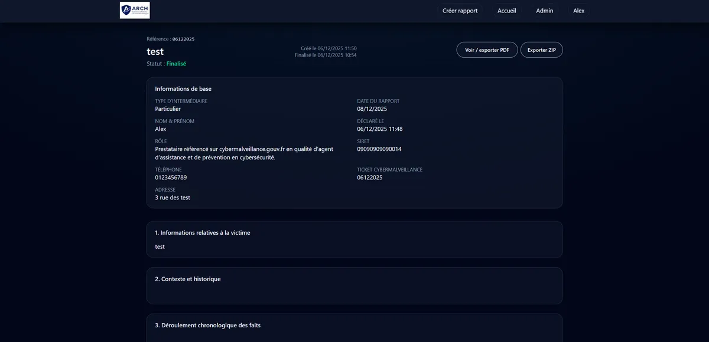Select the report date 08/12/2025

pos(372,109)
